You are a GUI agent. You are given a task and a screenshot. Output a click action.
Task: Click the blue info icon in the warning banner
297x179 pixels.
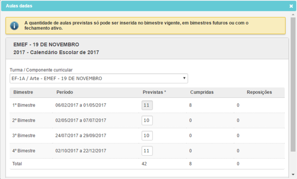[15, 26]
